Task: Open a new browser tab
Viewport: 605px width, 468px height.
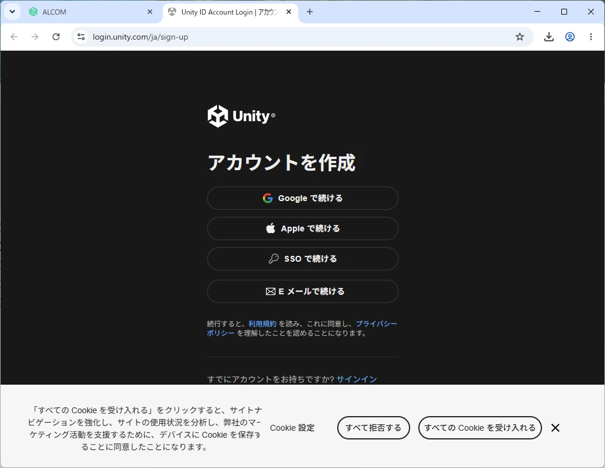Action: [309, 12]
